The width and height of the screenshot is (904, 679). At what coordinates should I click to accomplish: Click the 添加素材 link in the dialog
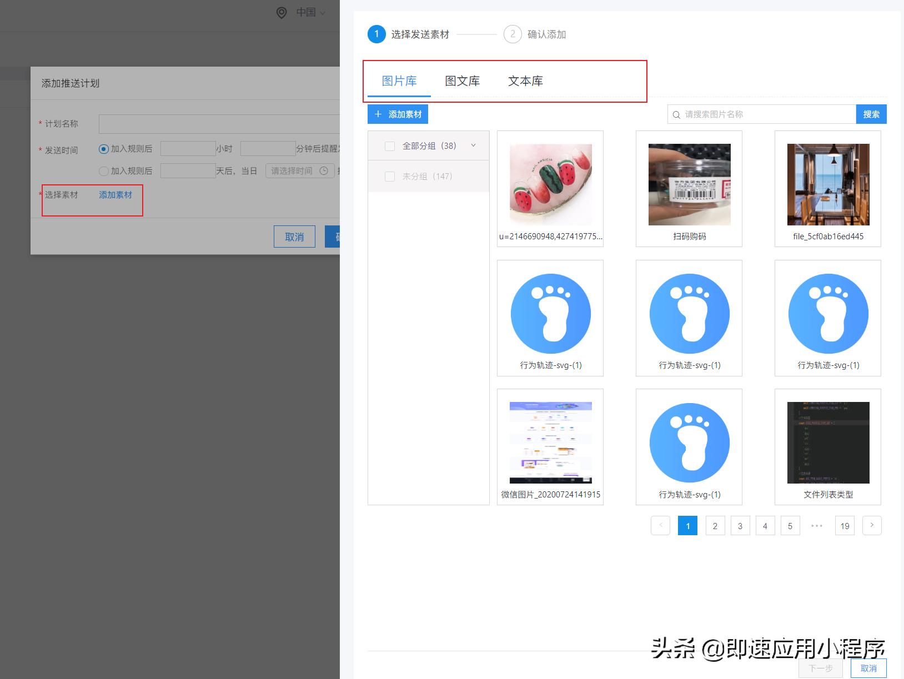115,195
